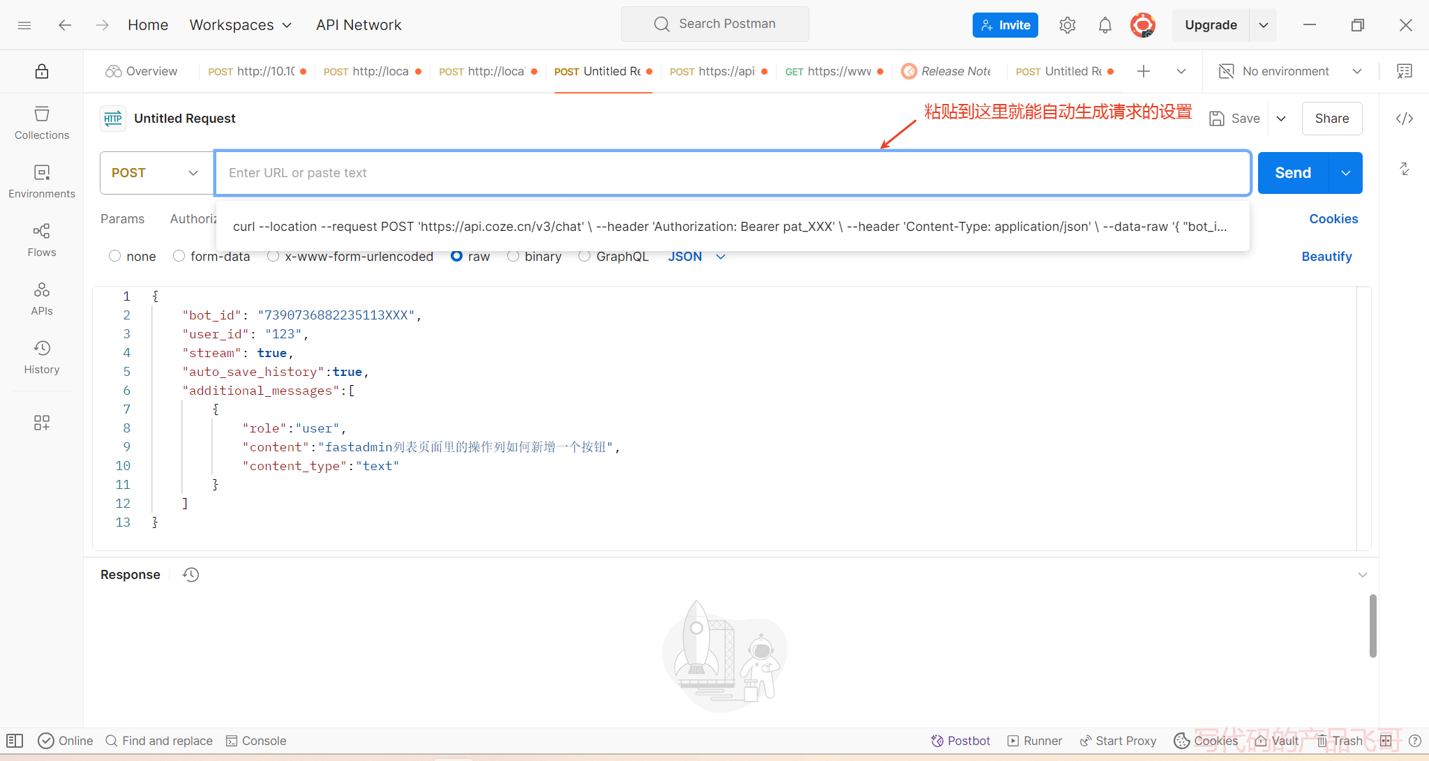Click Start Proxy in the status bar
Screen dimensions: 1429x761
1118,741
